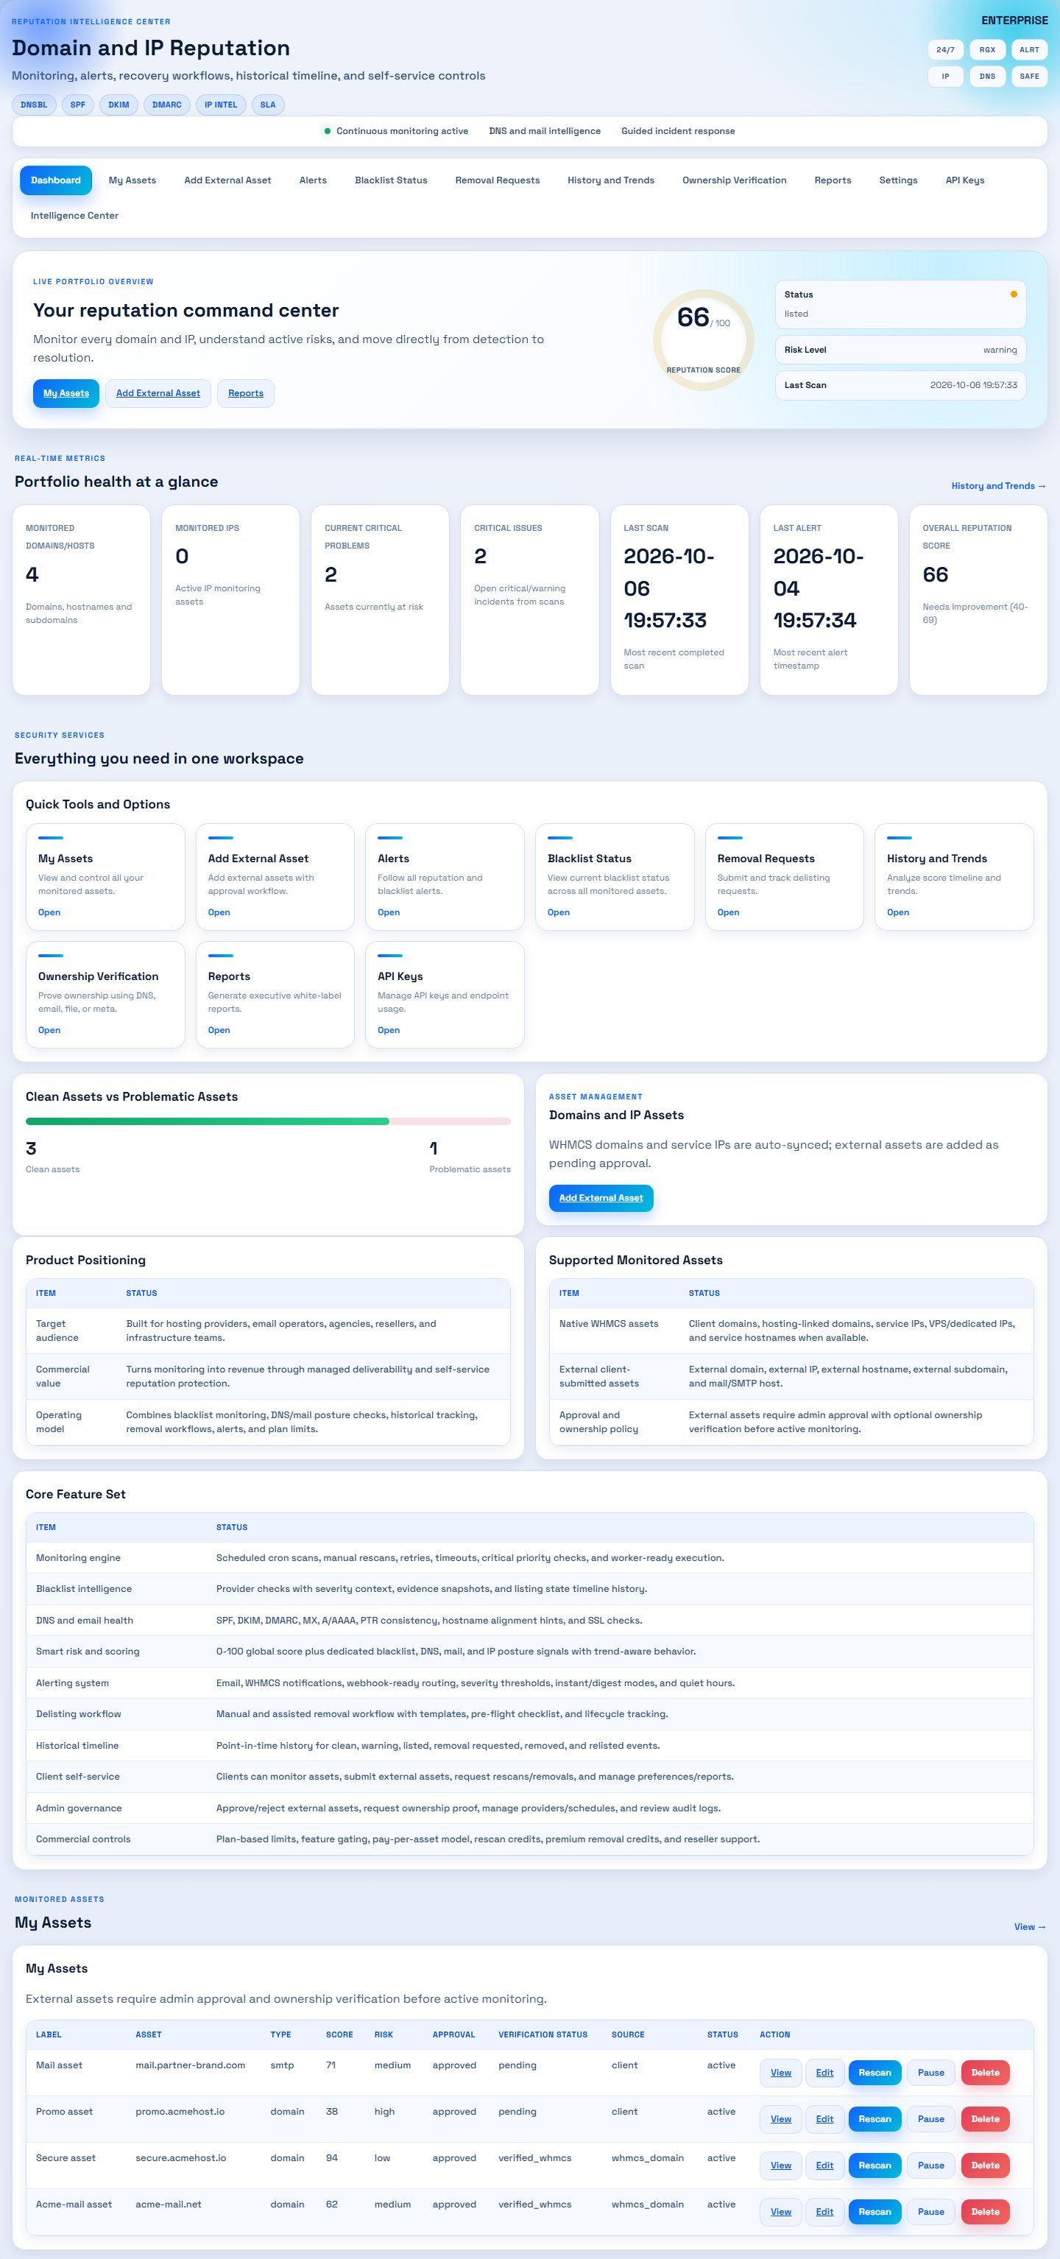View the mail.partner-brand.com asset
The width and height of the screenshot is (1060, 2259).
click(780, 2073)
